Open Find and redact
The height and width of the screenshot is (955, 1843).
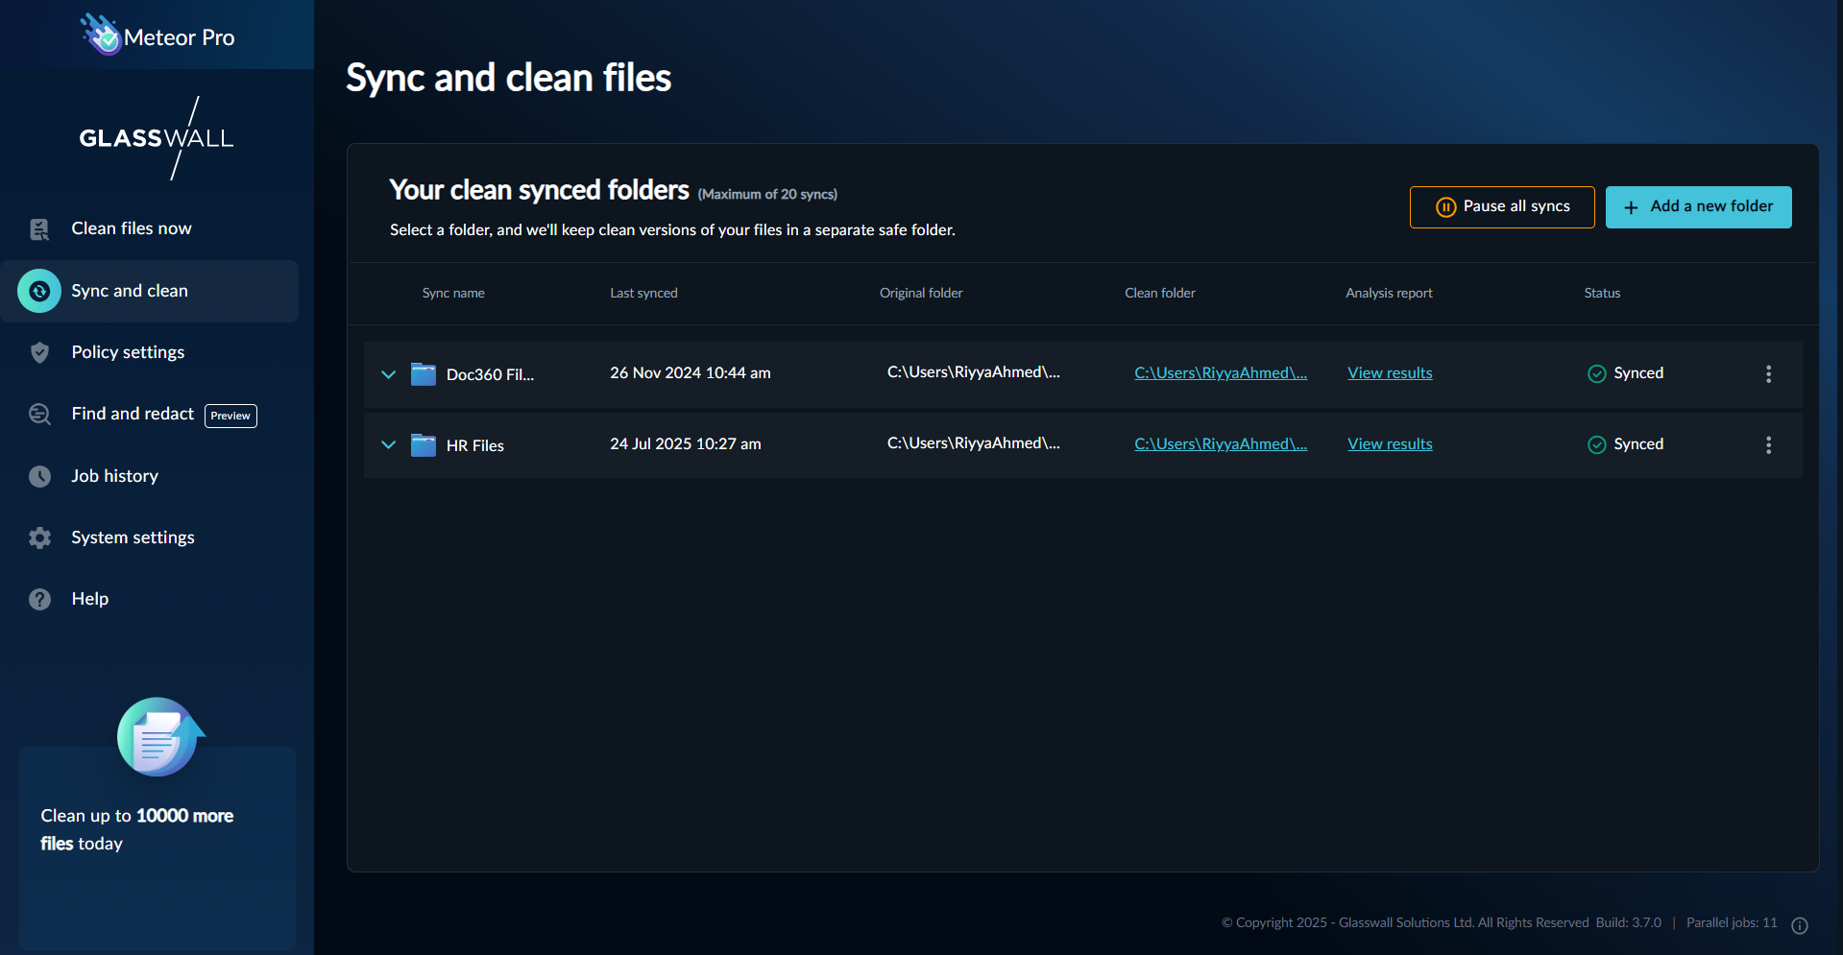click(133, 414)
